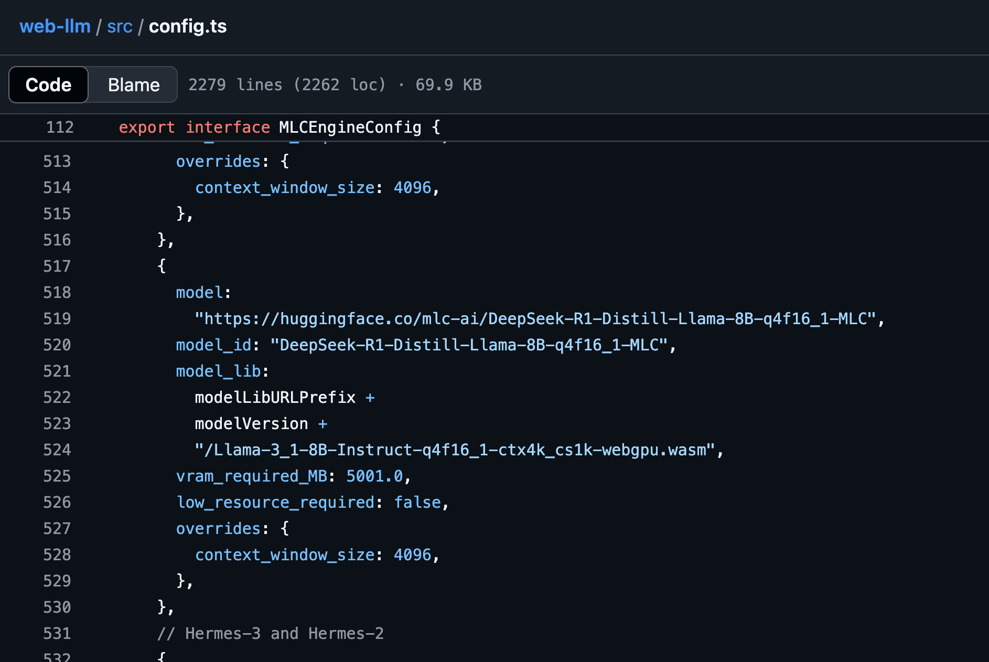Select sticky line number 112
The width and height of the screenshot is (989, 662).
(60, 127)
